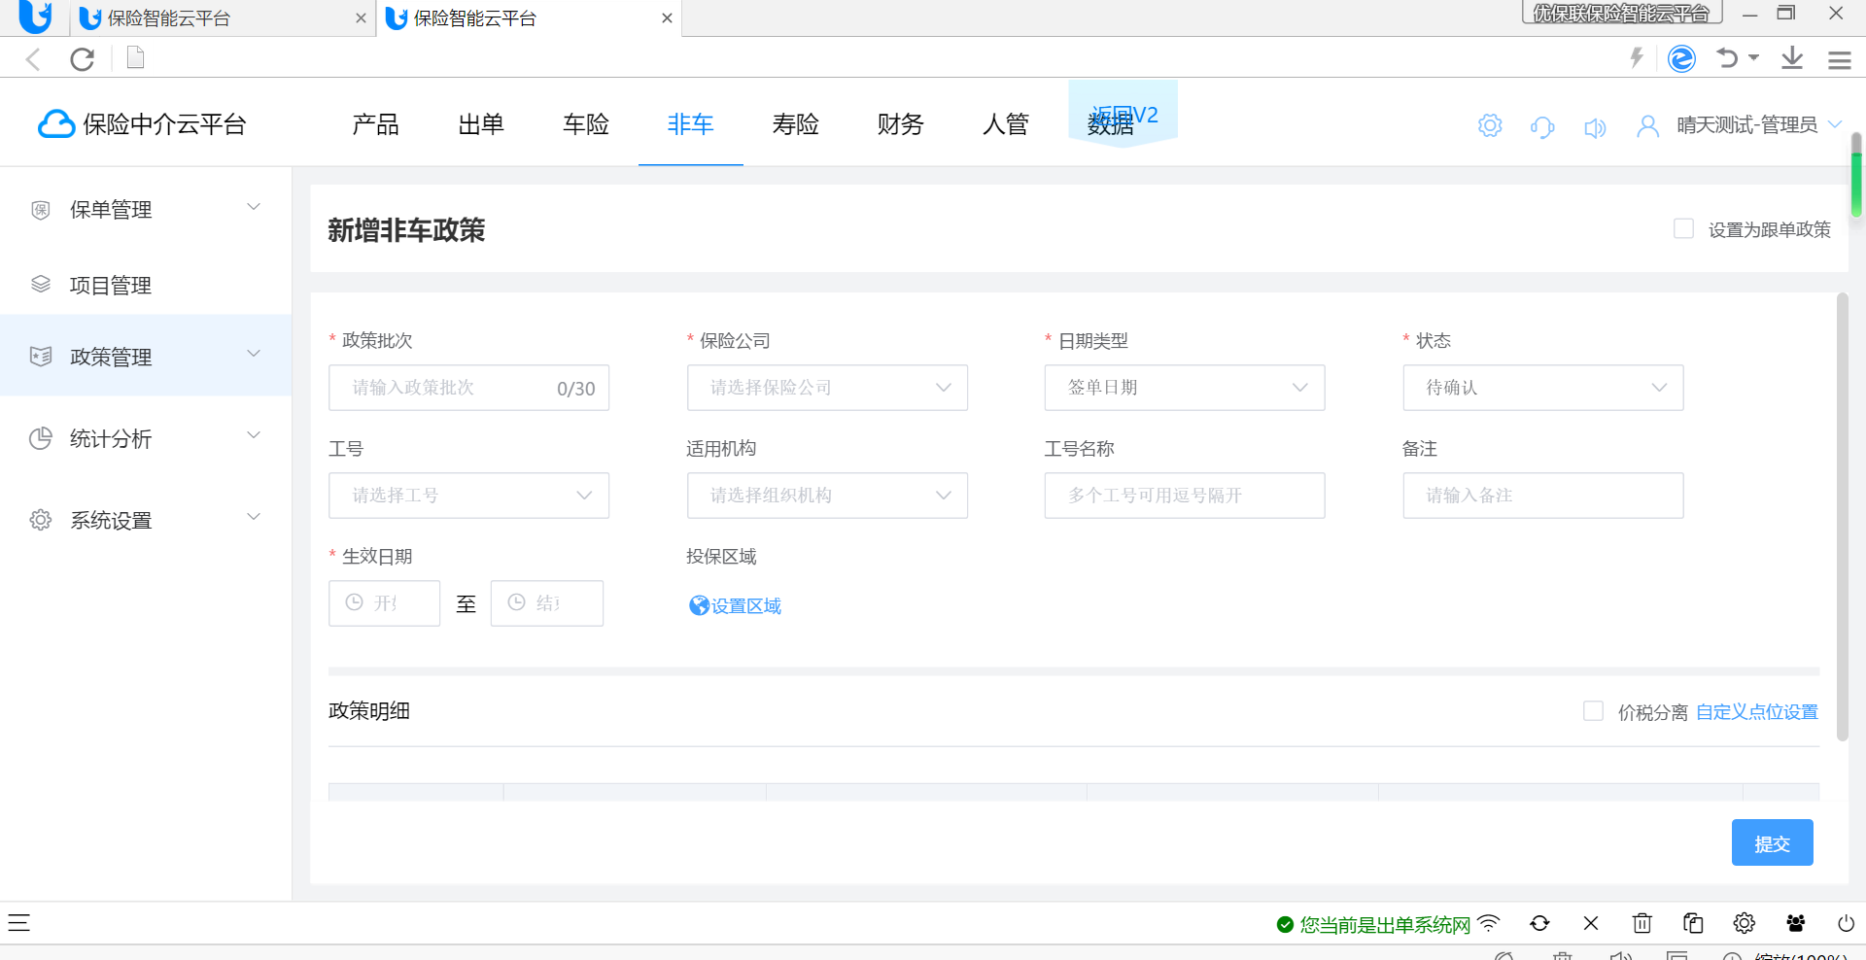The image size is (1866, 960).
Task: Click the 备注 input field
Action: click(1543, 496)
